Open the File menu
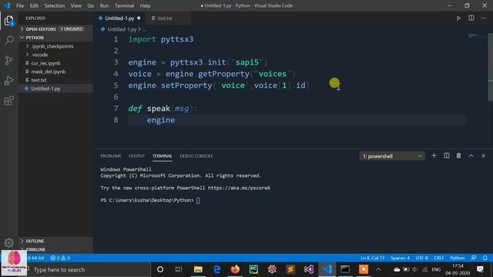This screenshot has height=277, width=493. (20, 5)
